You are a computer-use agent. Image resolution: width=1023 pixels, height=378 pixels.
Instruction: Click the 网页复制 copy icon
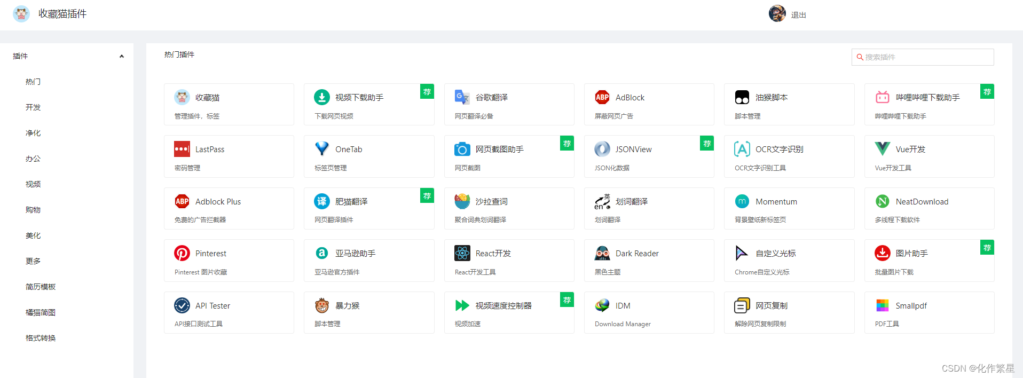click(x=742, y=305)
